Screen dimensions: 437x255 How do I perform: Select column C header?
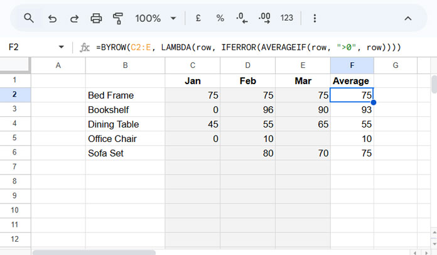[x=193, y=65]
